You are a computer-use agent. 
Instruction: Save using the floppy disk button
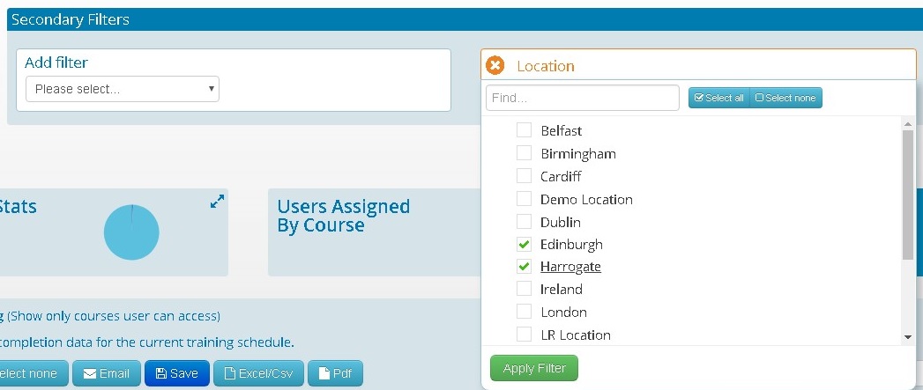click(176, 373)
